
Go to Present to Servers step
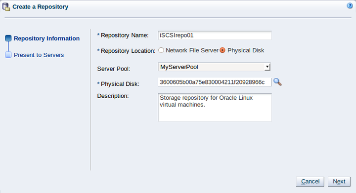[39, 55]
